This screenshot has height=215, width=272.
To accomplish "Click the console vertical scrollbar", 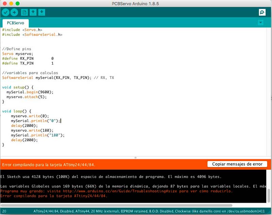I will click(269, 195).
